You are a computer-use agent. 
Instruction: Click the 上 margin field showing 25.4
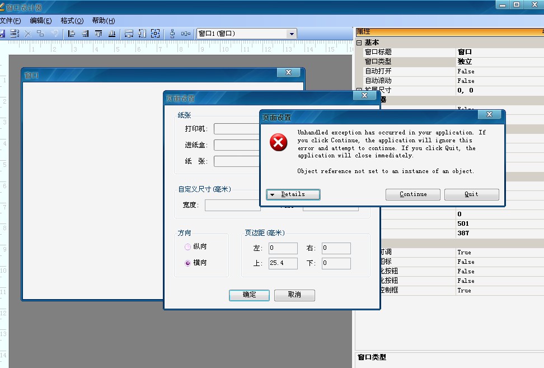[x=283, y=263]
